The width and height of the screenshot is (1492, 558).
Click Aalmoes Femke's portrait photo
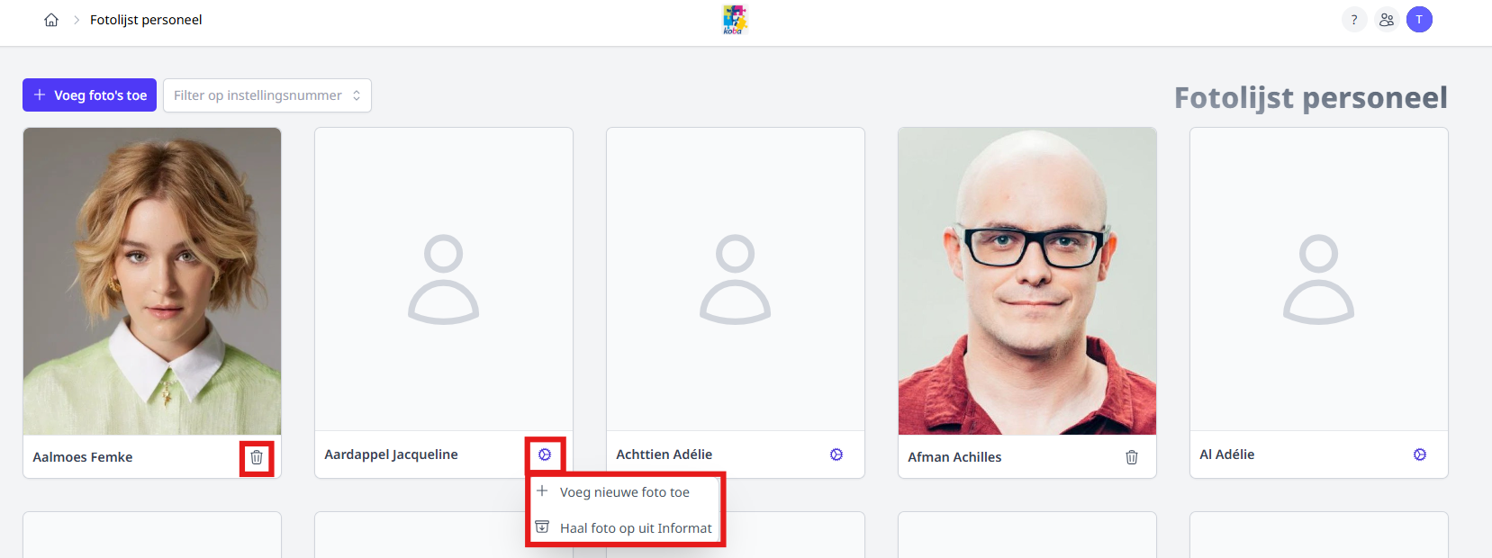click(152, 281)
